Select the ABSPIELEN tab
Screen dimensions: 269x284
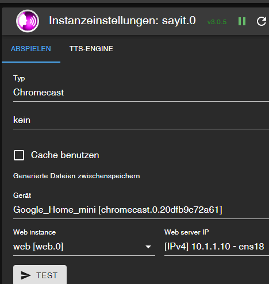(31, 49)
